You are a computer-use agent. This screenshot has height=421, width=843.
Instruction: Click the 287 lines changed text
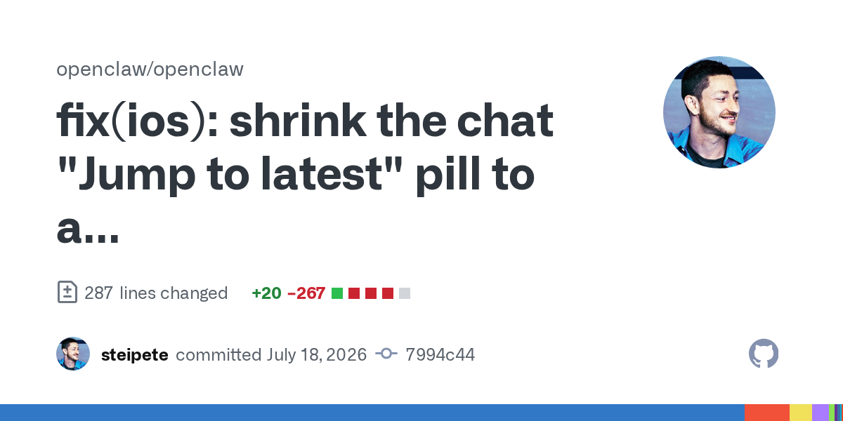click(x=156, y=293)
